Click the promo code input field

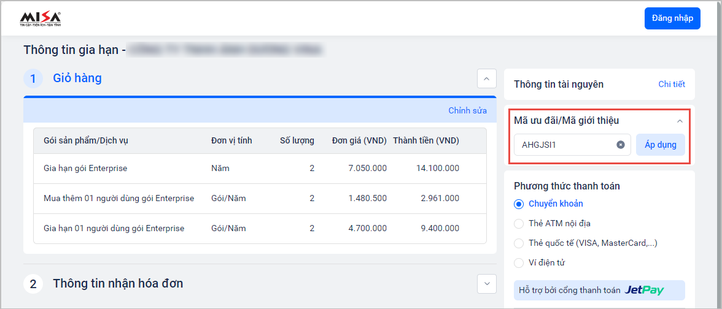point(564,145)
